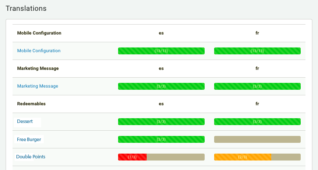Click the Mobile Configuration bold section header
Screen dimensions: 318x170
coord(39,33)
